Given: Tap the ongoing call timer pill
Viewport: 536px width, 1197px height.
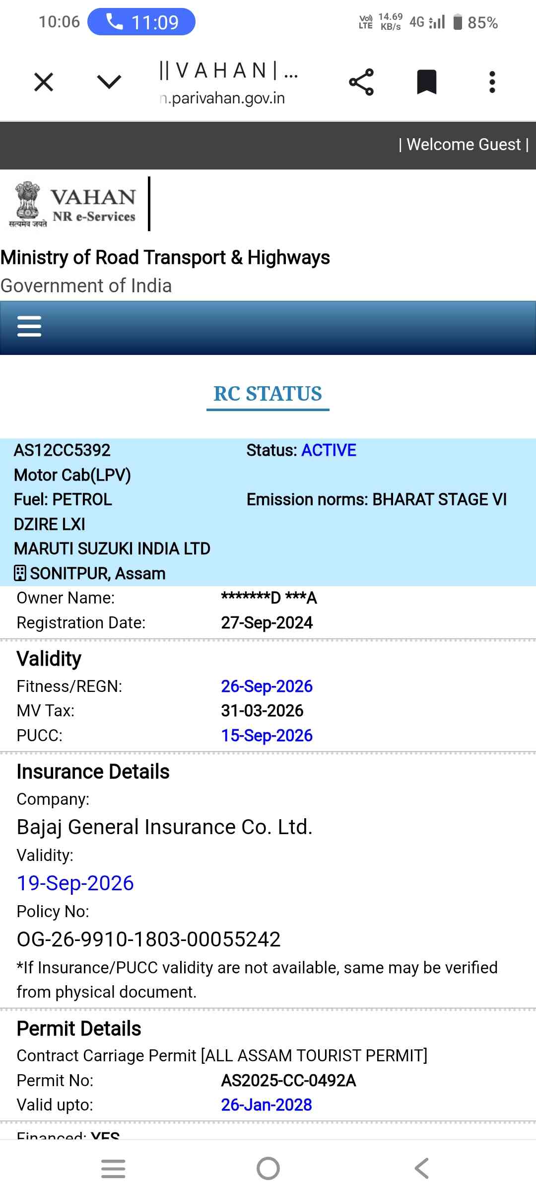Looking at the screenshot, I should (141, 22).
